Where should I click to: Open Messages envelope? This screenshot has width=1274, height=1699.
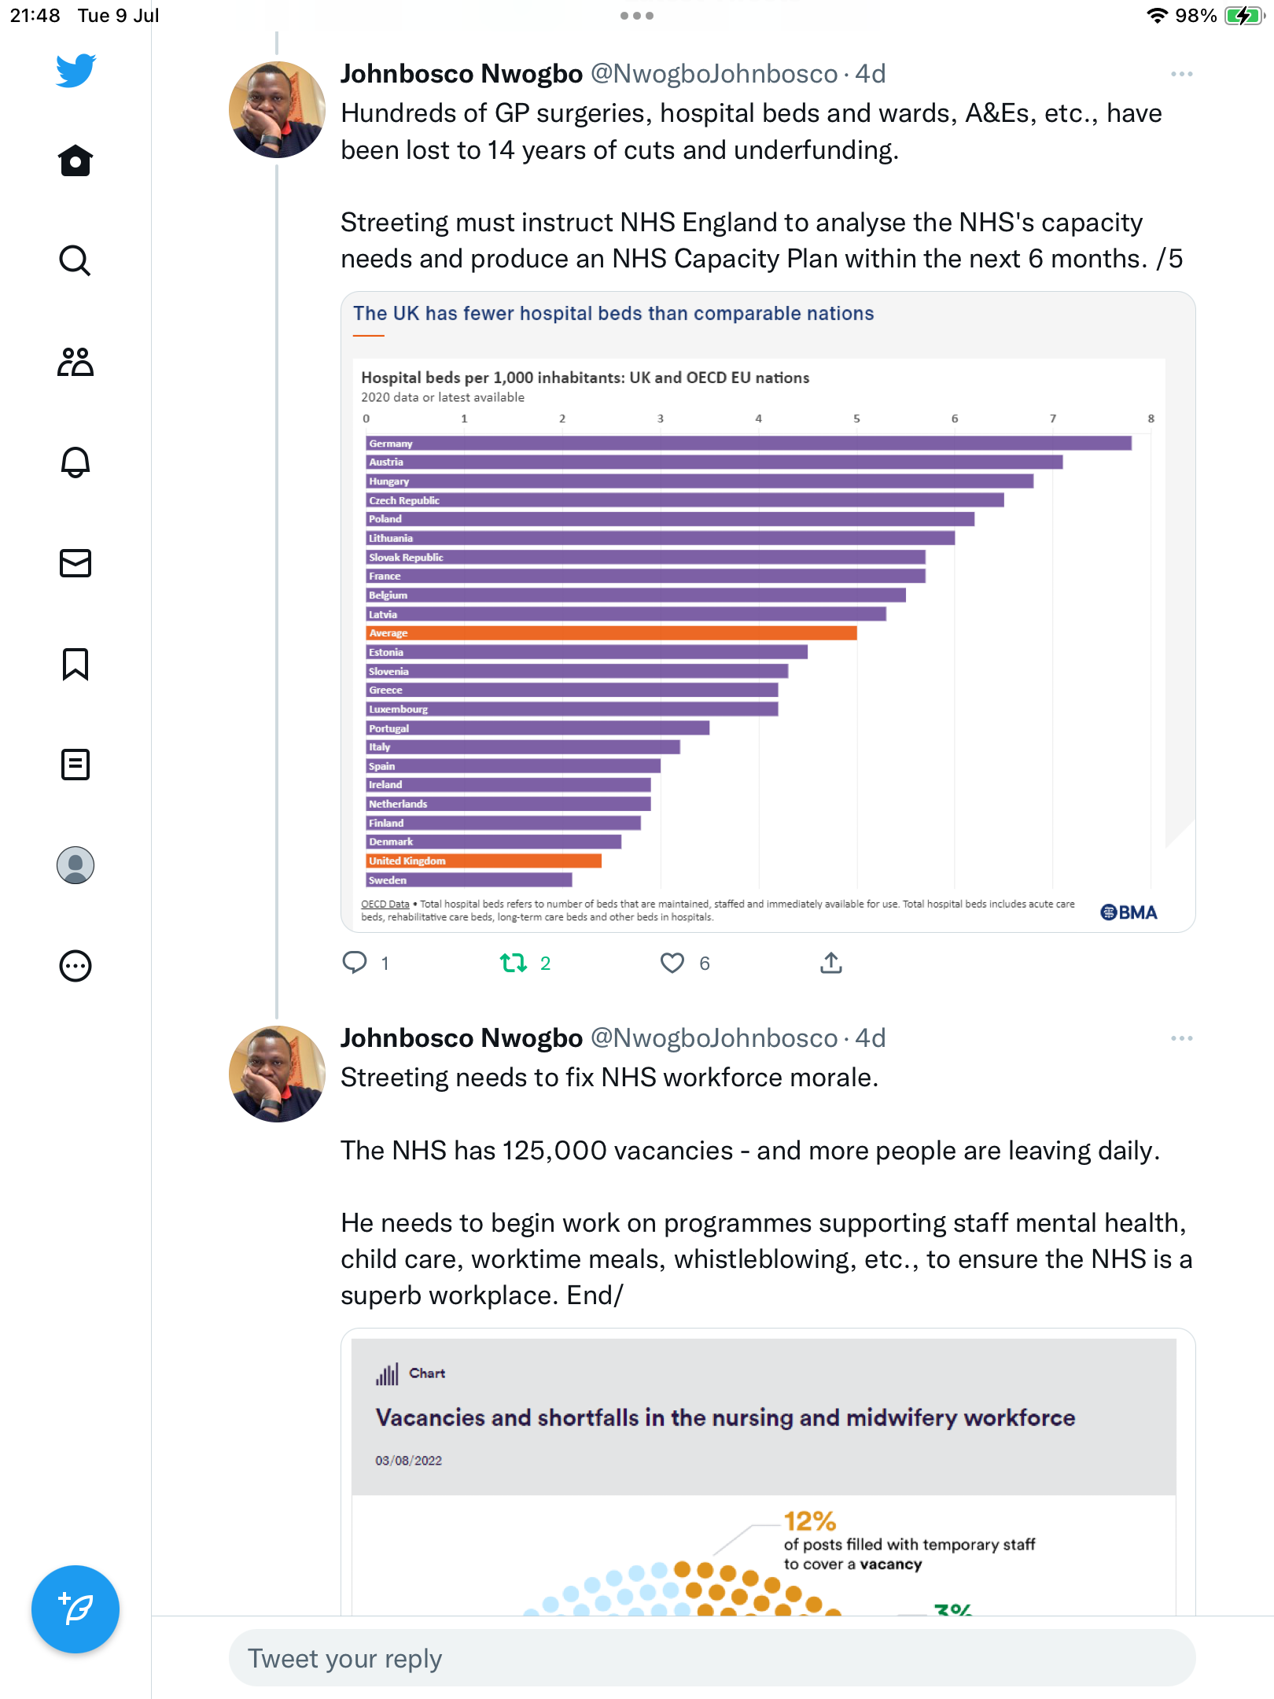[75, 563]
